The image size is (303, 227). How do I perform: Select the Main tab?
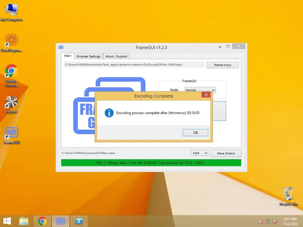tap(68, 56)
